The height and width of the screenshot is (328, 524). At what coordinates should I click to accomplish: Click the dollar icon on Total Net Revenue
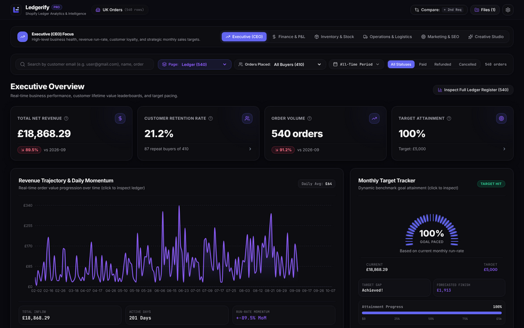(120, 118)
